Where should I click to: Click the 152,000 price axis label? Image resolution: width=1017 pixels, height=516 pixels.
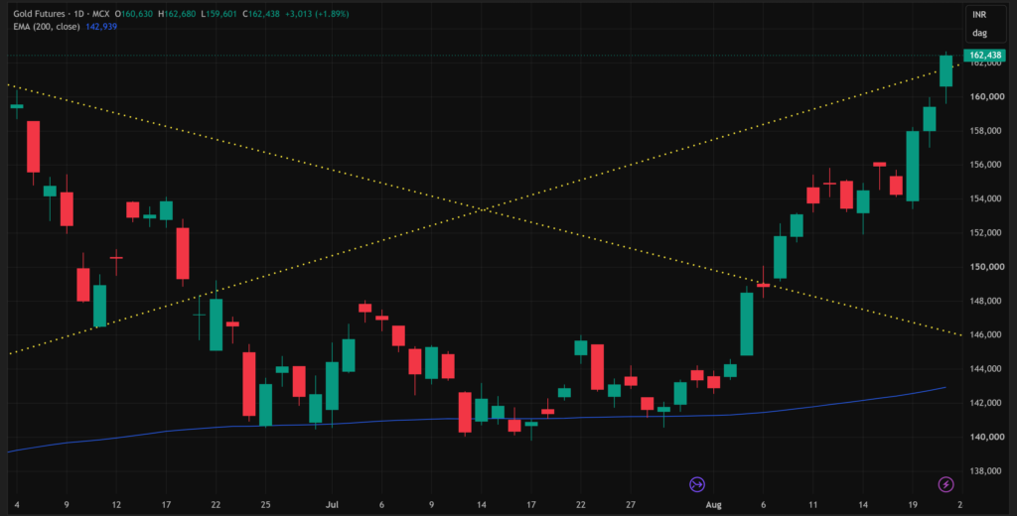(x=986, y=233)
